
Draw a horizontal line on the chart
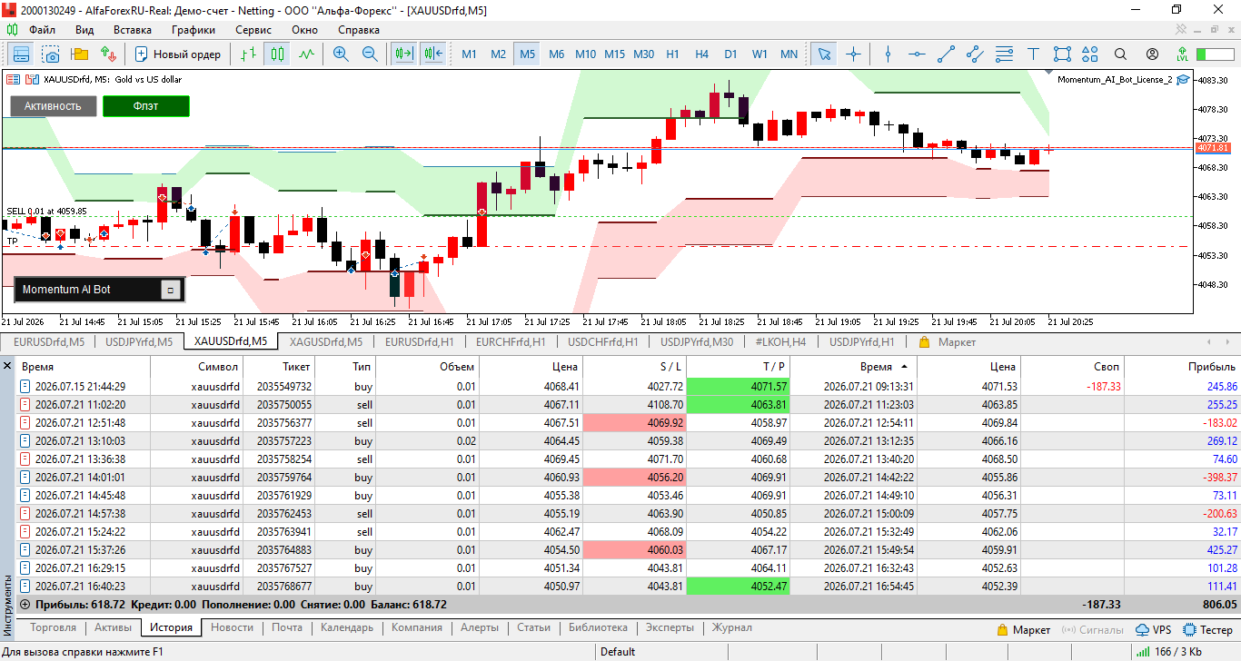[917, 54]
